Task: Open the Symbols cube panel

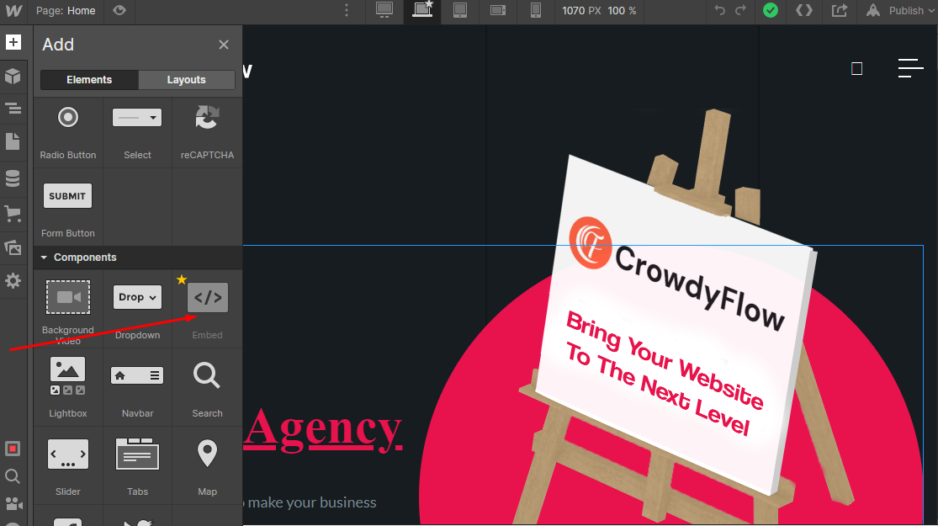Action: tap(13, 76)
